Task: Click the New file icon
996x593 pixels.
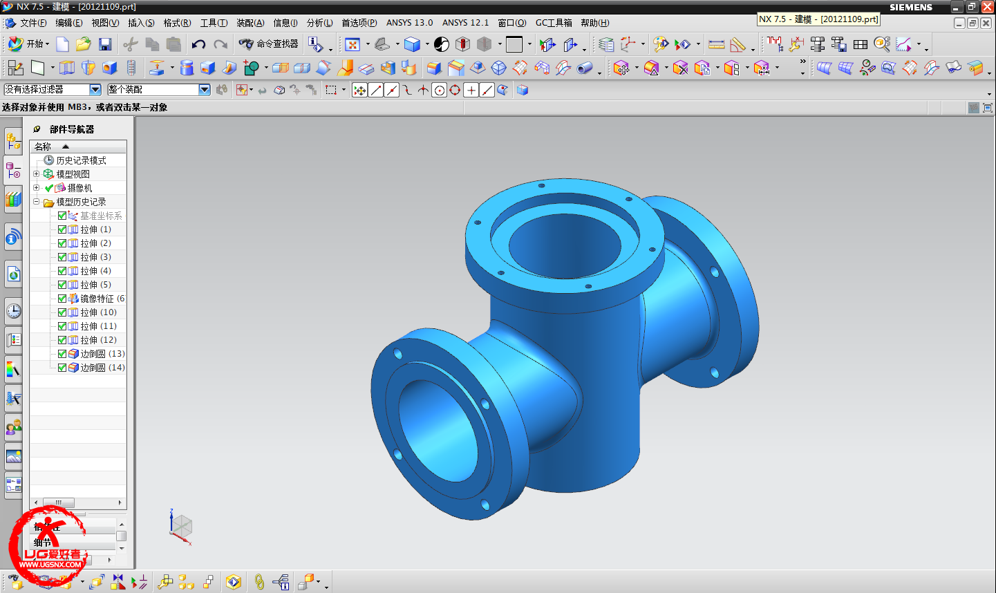Action: tap(63, 45)
